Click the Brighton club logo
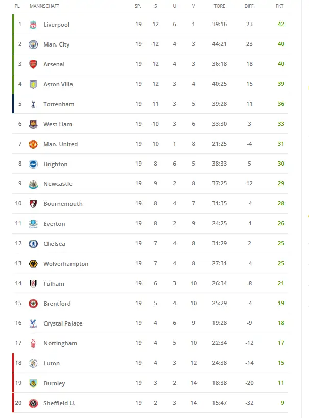 pyautogui.click(x=33, y=164)
